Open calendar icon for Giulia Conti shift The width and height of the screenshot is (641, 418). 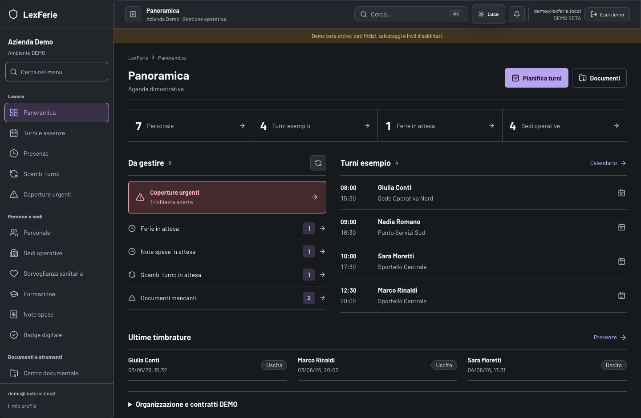point(621,193)
